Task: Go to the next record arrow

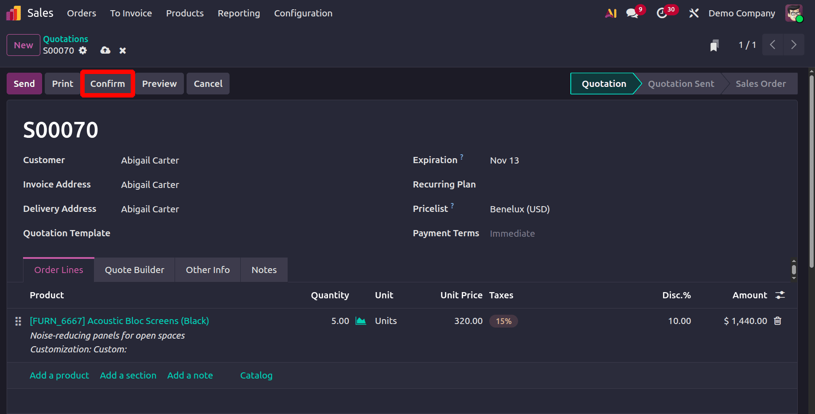Action: [x=794, y=45]
